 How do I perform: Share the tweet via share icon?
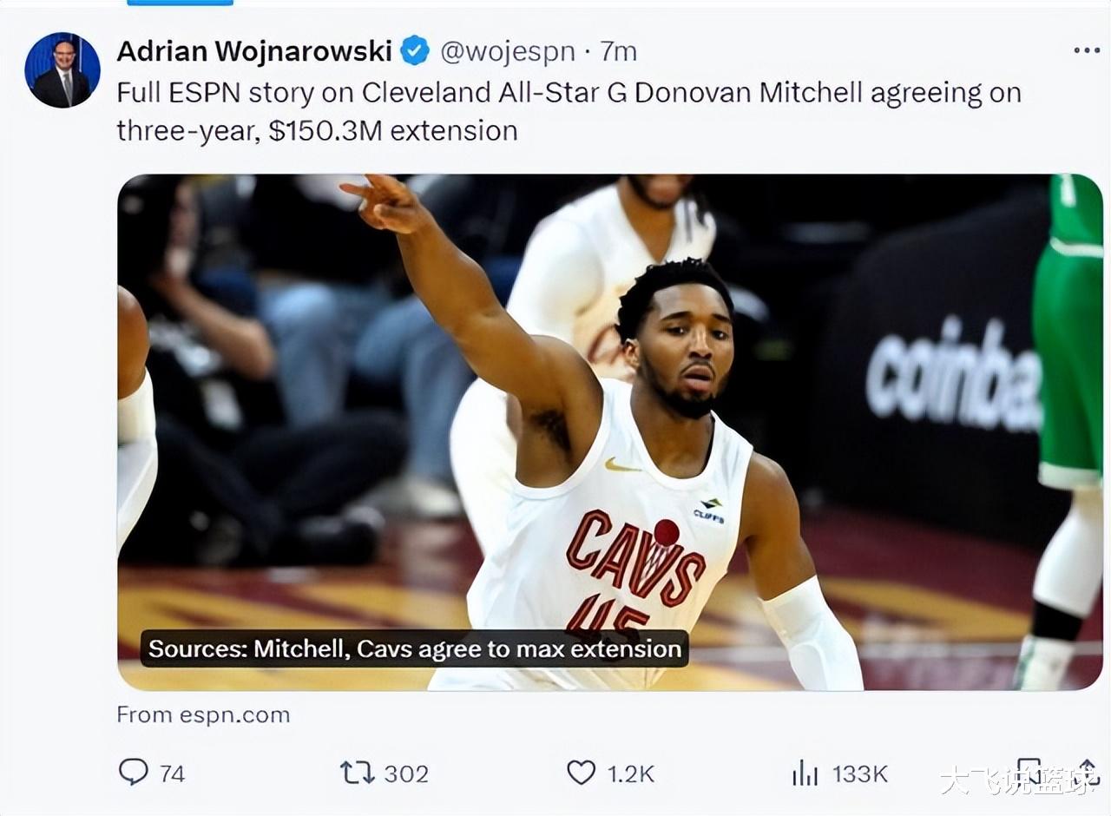(1087, 771)
